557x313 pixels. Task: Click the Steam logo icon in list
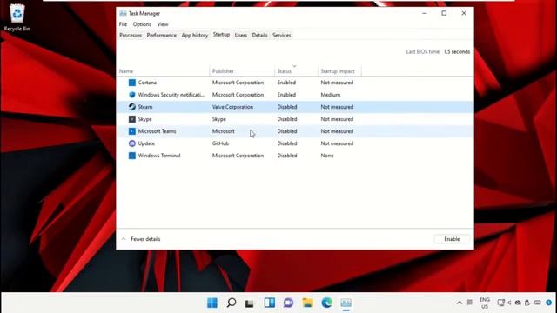coord(131,107)
